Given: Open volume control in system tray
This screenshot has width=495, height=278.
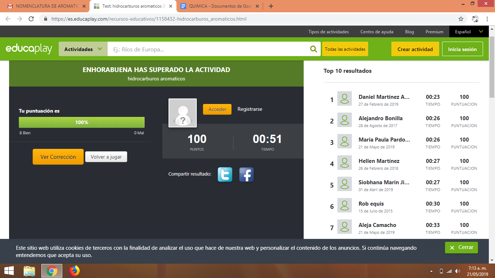Looking at the screenshot, I should [x=458, y=271].
